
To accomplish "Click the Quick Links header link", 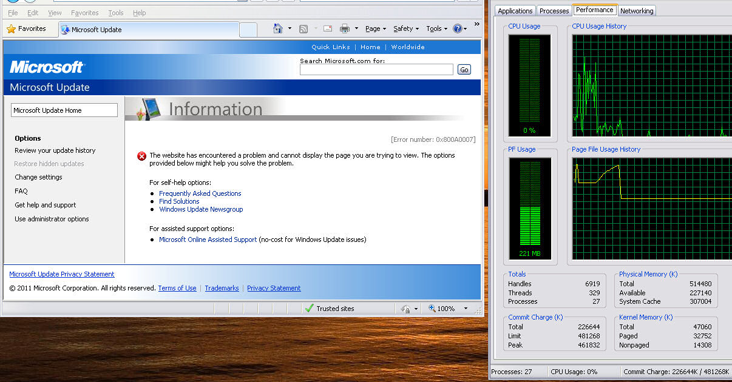I will coord(331,47).
